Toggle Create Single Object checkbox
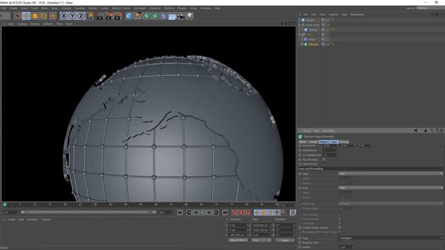Image resolution: width=445 pixels, height=250 pixels. point(339,228)
